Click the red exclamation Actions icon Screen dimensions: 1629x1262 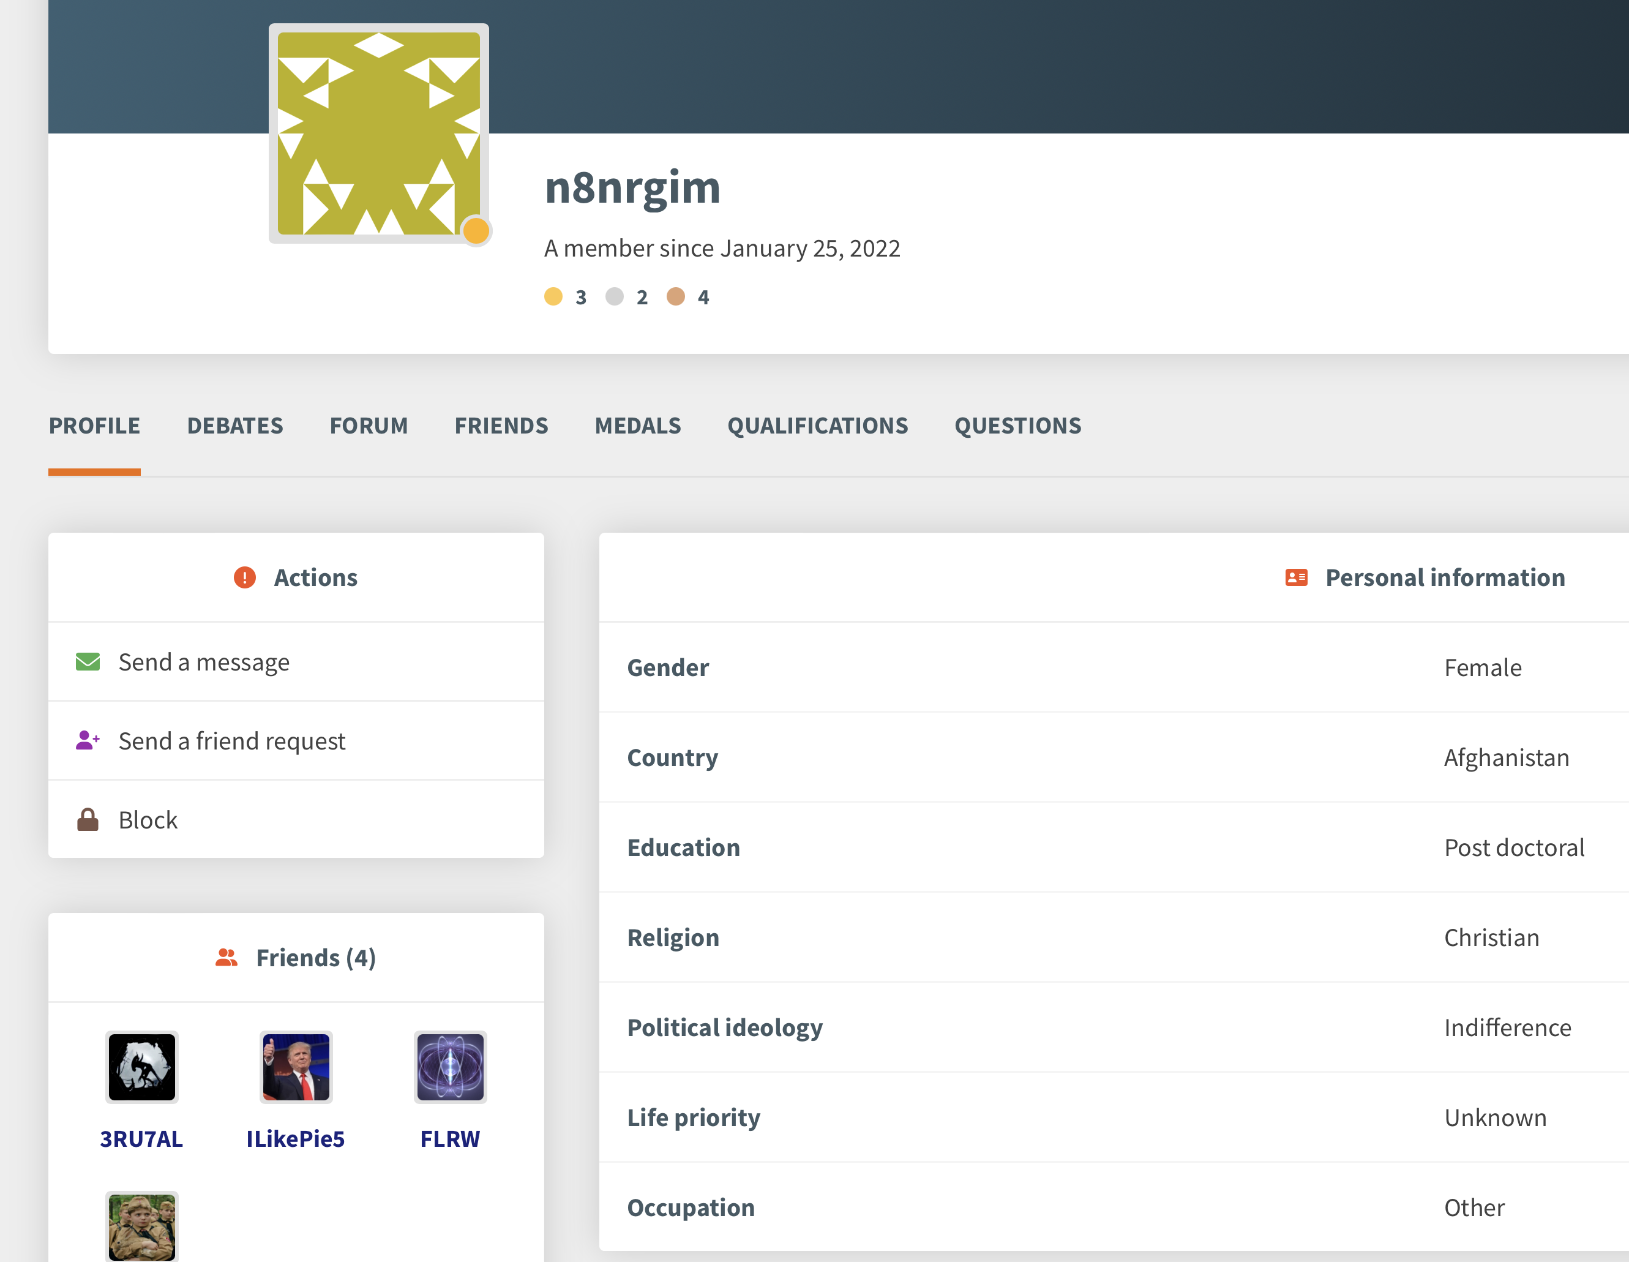(x=245, y=577)
